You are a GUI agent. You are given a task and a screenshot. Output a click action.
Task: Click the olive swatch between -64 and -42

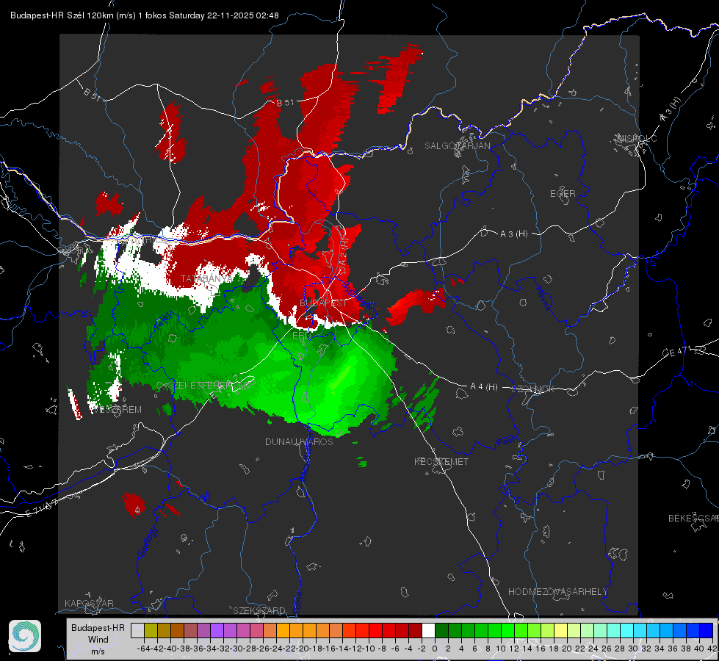[x=151, y=630]
